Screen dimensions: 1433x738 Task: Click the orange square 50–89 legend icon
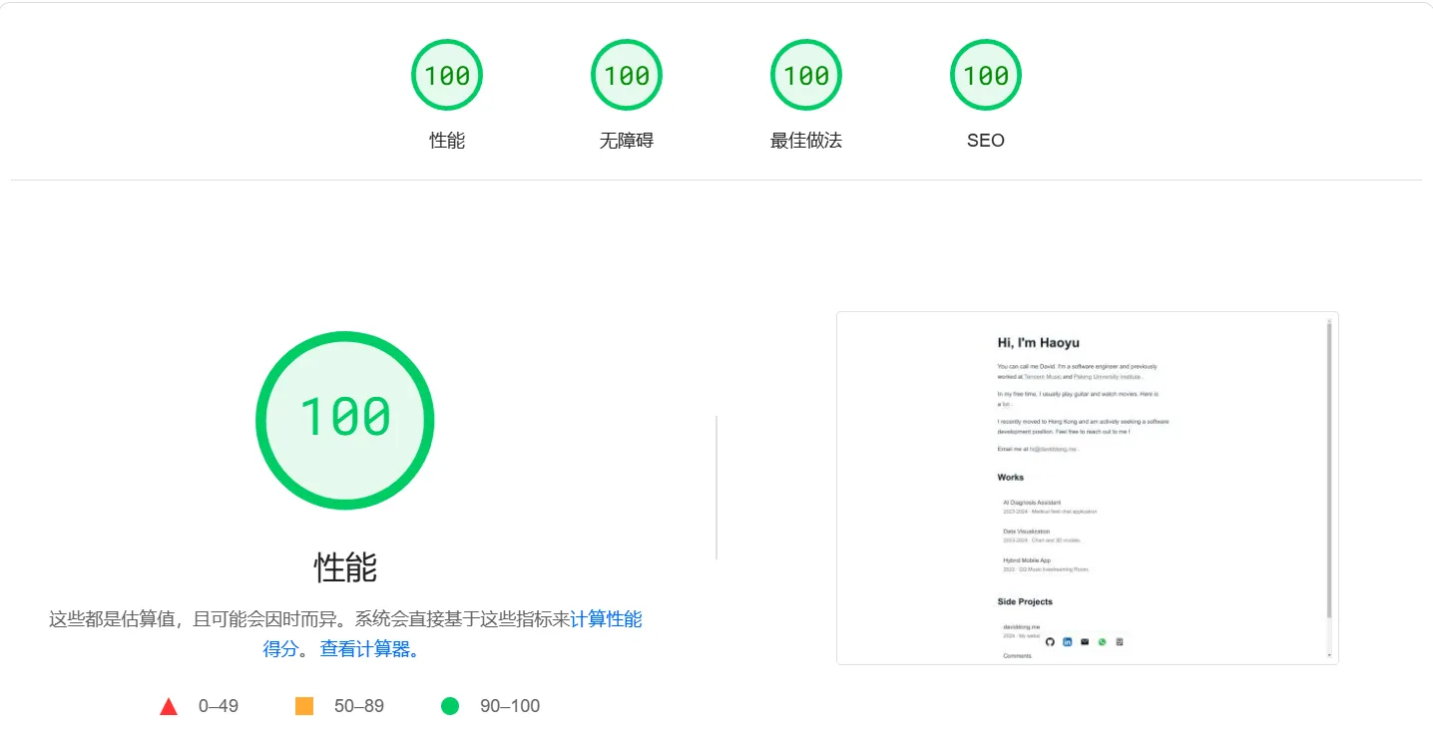pyautogui.click(x=304, y=705)
